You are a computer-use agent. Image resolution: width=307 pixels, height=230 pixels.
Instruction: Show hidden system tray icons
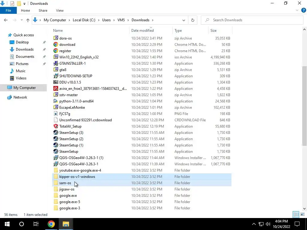254,224
